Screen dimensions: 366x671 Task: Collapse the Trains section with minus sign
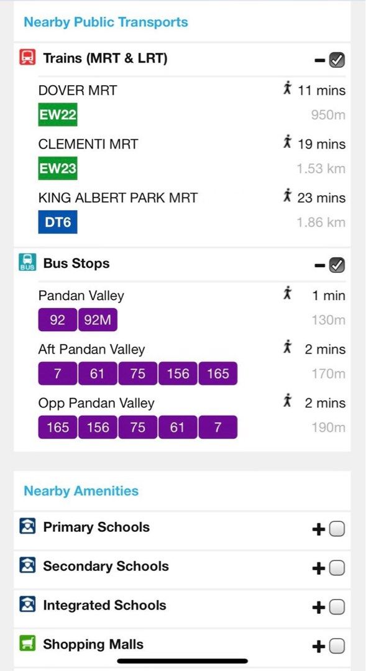319,60
